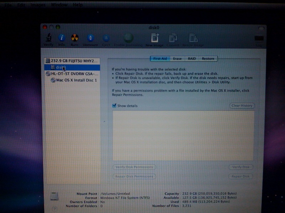Image resolution: width=285 pixels, height=213 pixels.
Task: Open the File menu
Action: [x=8, y=5]
